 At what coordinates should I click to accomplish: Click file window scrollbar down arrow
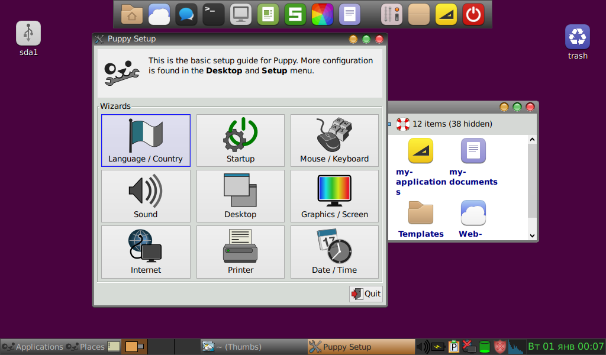pyautogui.click(x=532, y=235)
